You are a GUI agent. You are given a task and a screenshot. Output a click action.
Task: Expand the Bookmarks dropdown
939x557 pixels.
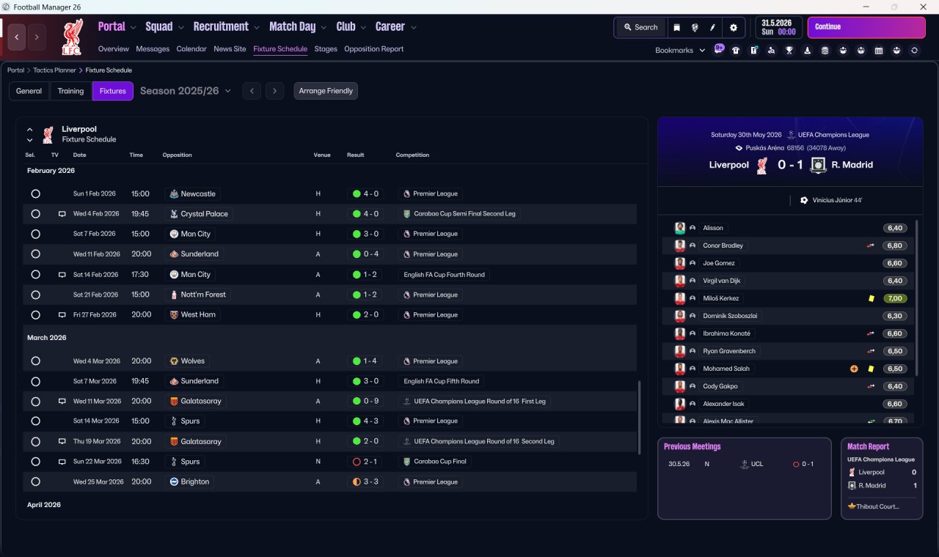pyautogui.click(x=680, y=51)
